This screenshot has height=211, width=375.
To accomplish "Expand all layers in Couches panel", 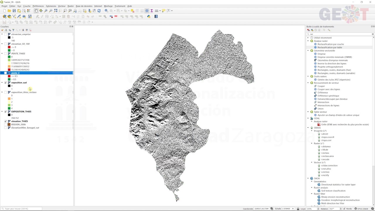I will [x=23, y=30].
